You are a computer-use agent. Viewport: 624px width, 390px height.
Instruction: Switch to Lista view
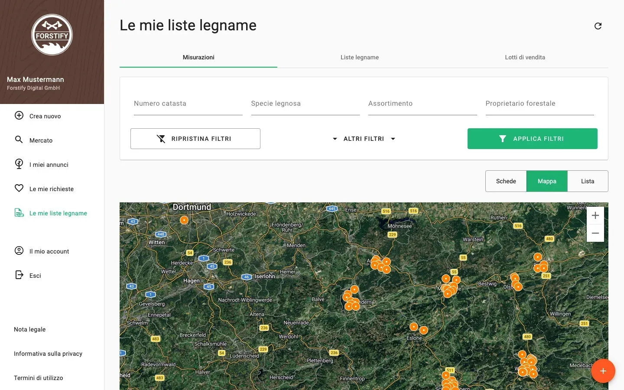click(x=588, y=181)
